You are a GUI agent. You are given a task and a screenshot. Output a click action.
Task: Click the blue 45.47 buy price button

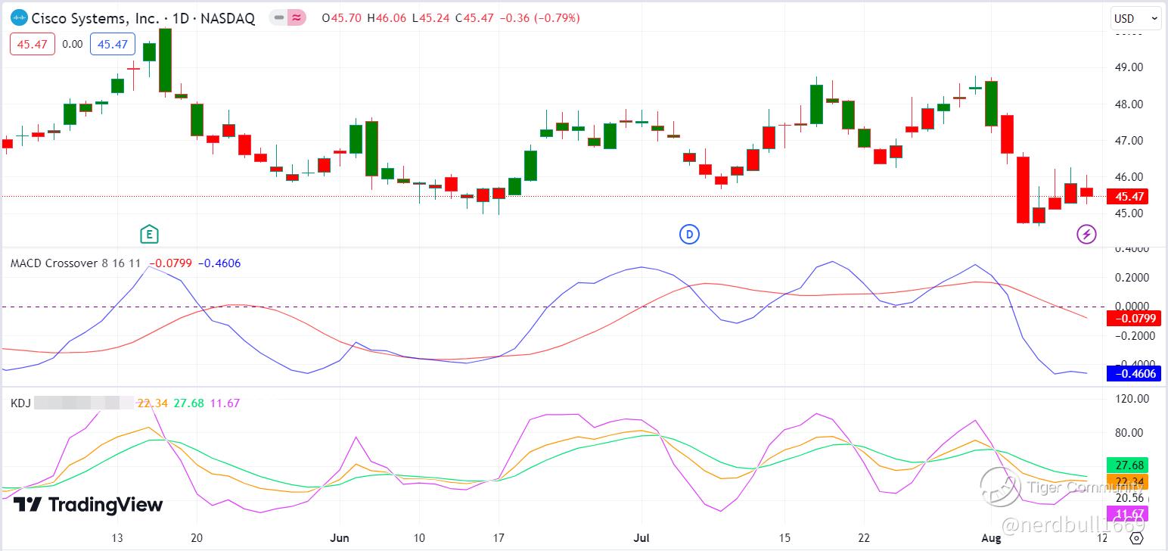click(113, 45)
